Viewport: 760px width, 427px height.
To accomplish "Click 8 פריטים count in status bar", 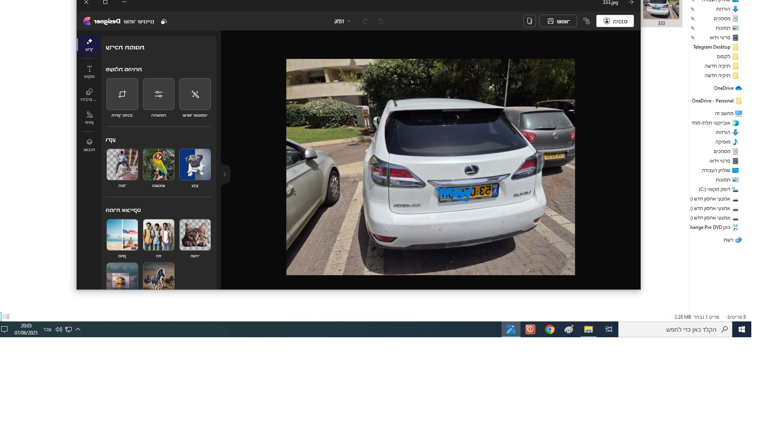I will [x=737, y=317].
